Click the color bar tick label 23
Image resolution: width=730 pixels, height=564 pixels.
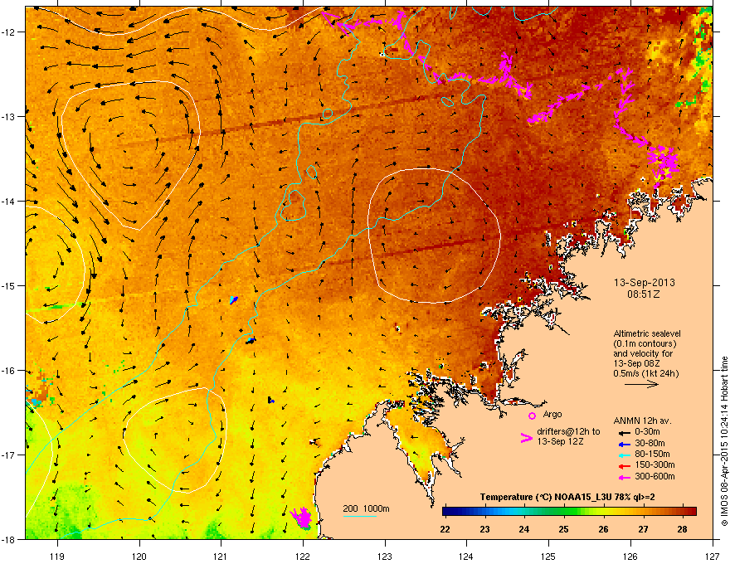coord(484,529)
